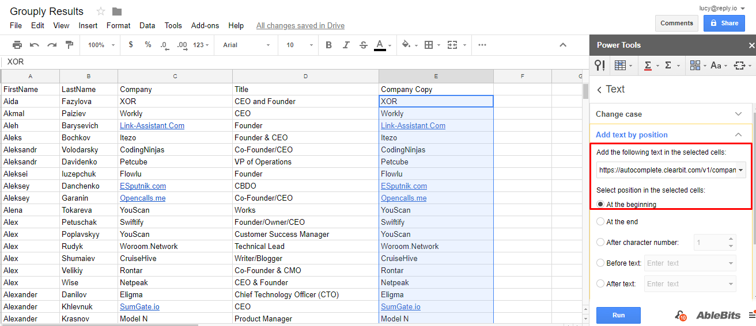Open the Link-Assistant.Com link in column C

point(152,125)
